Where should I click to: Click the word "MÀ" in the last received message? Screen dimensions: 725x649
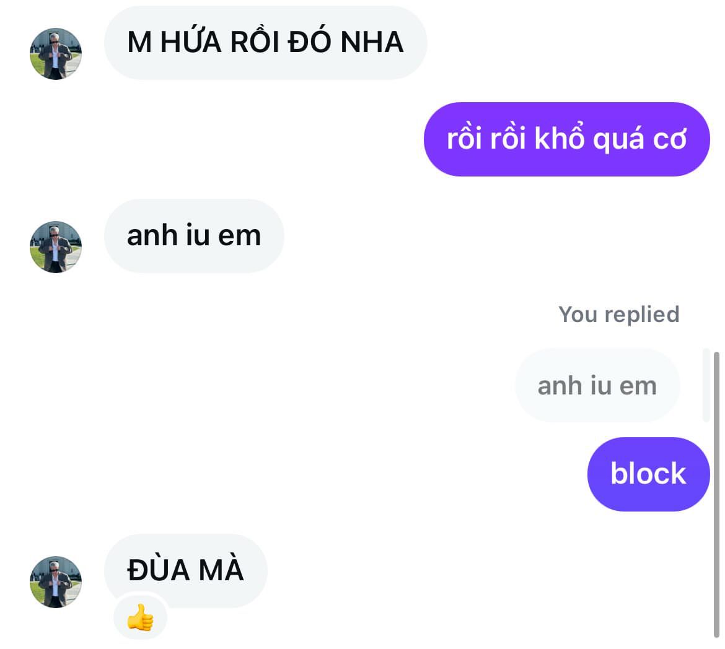[221, 568]
